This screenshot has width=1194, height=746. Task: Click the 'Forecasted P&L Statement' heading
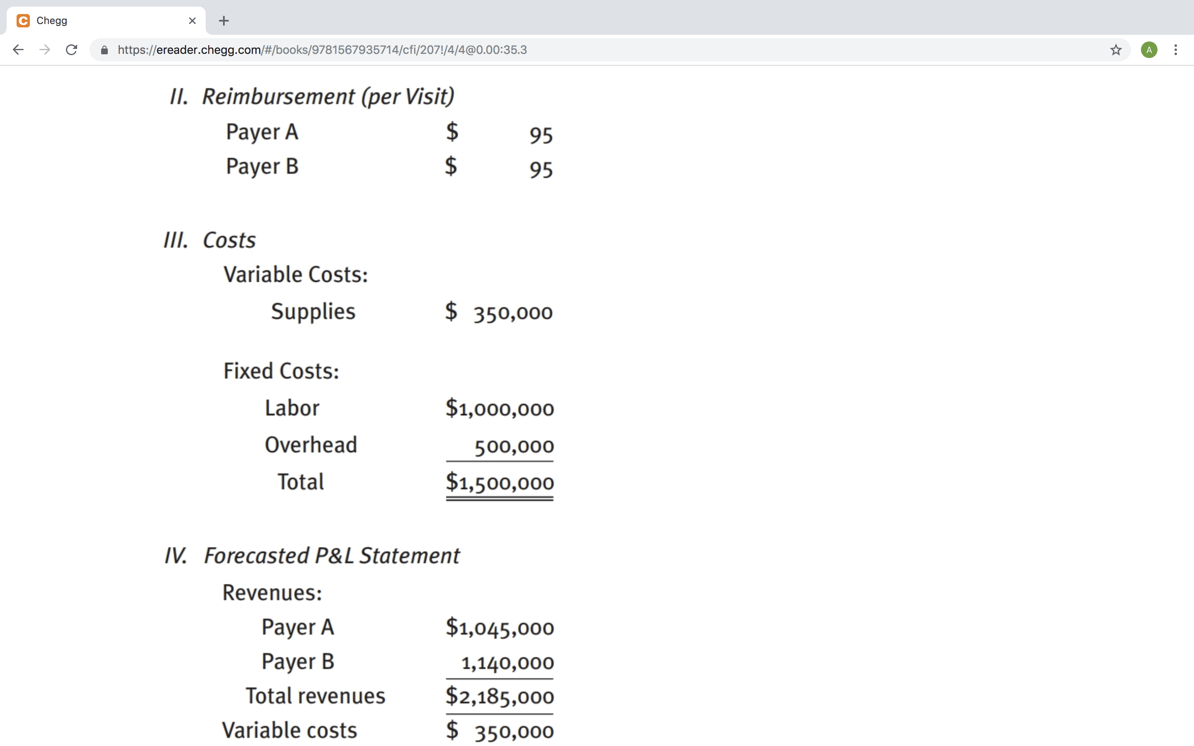point(332,556)
